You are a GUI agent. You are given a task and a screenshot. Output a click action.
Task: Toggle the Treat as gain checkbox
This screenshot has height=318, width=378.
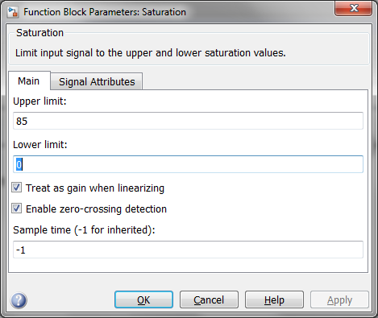16,188
